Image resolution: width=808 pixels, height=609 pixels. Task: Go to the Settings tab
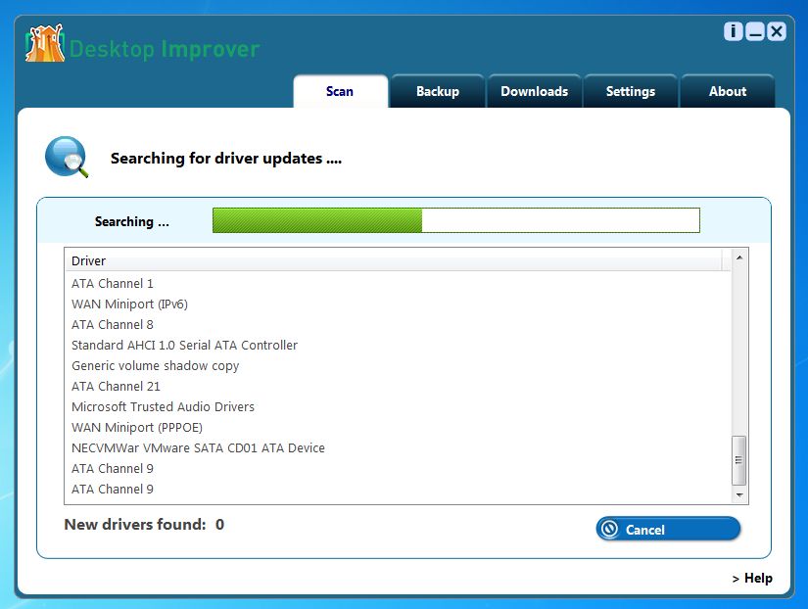(x=631, y=91)
